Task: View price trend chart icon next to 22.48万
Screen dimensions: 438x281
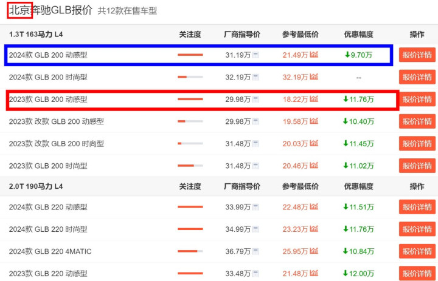Action: tap(314, 206)
